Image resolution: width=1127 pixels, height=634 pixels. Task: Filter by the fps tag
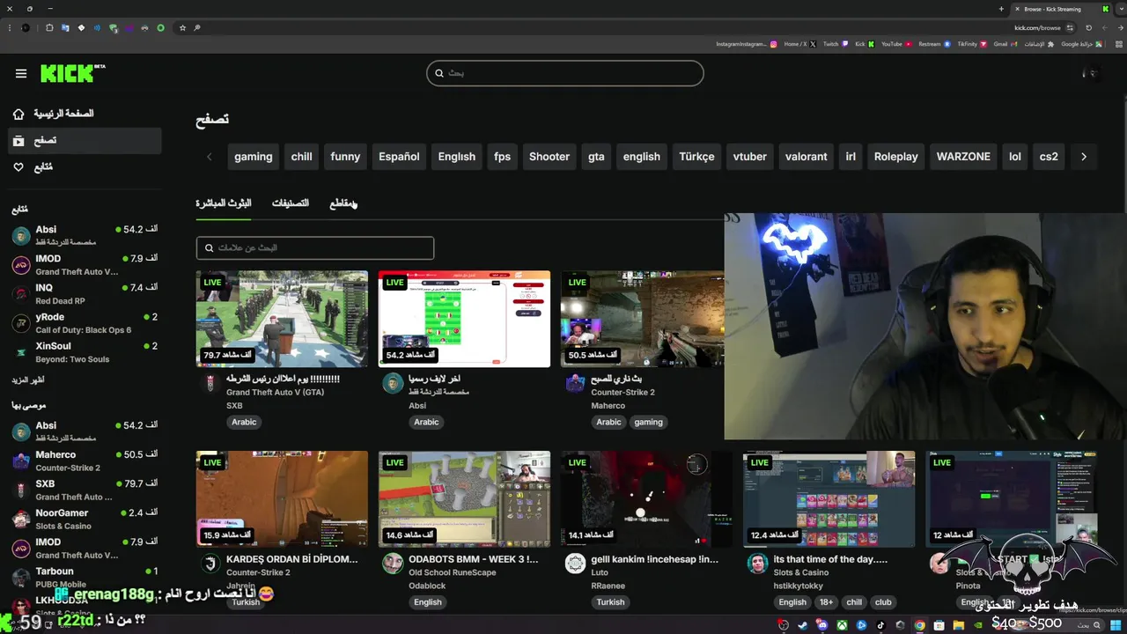[503, 157]
